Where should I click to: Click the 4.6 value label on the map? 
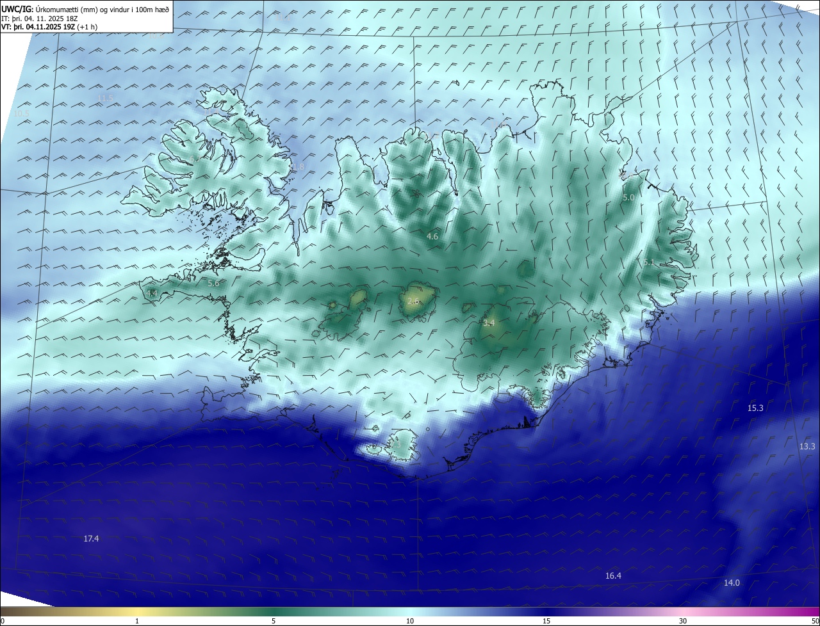(432, 237)
